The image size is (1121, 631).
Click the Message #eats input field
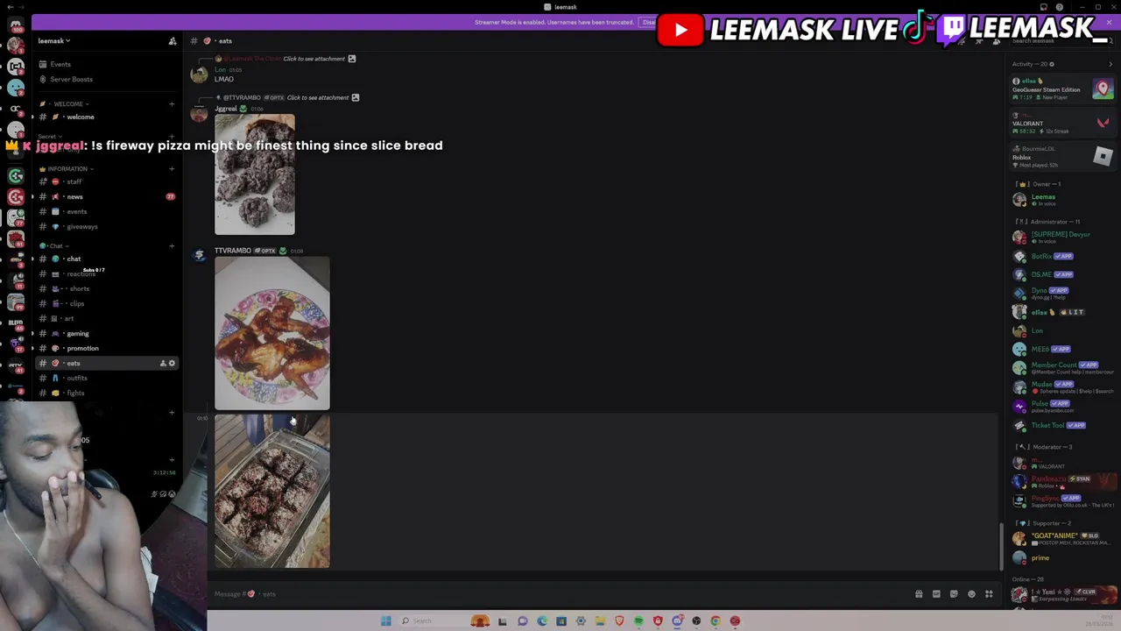pyautogui.click(x=560, y=594)
